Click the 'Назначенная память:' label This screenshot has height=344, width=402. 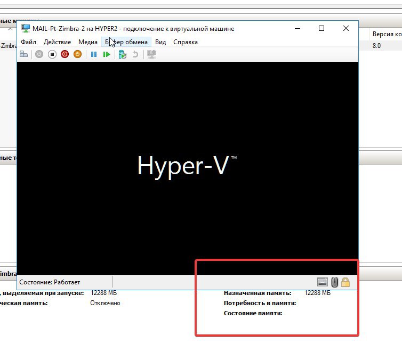tap(258, 293)
